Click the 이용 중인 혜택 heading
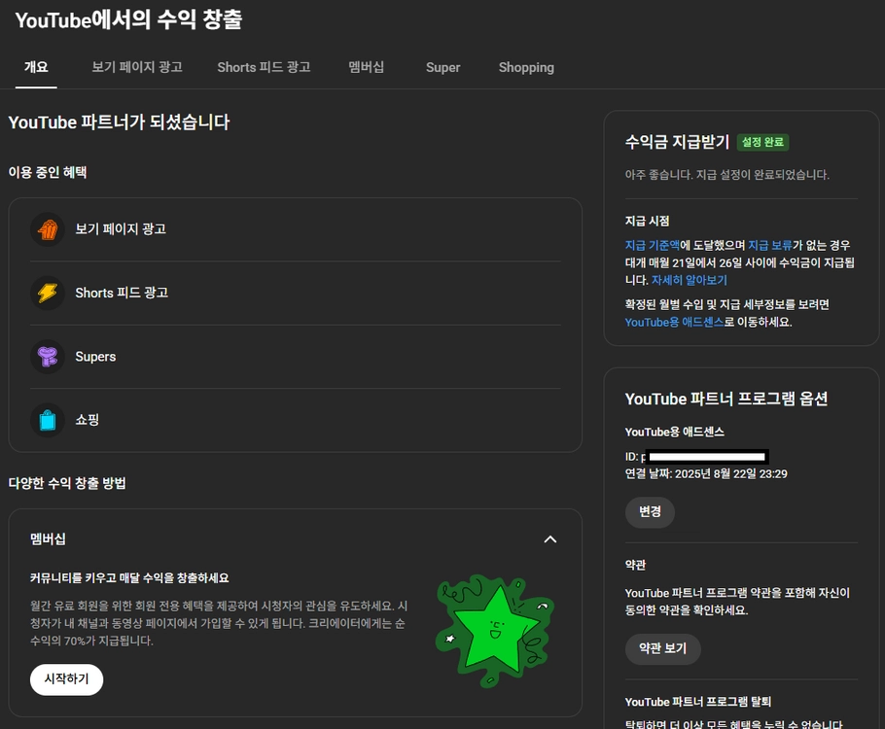Image resolution: width=885 pixels, height=729 pixels. coord(48,173)
